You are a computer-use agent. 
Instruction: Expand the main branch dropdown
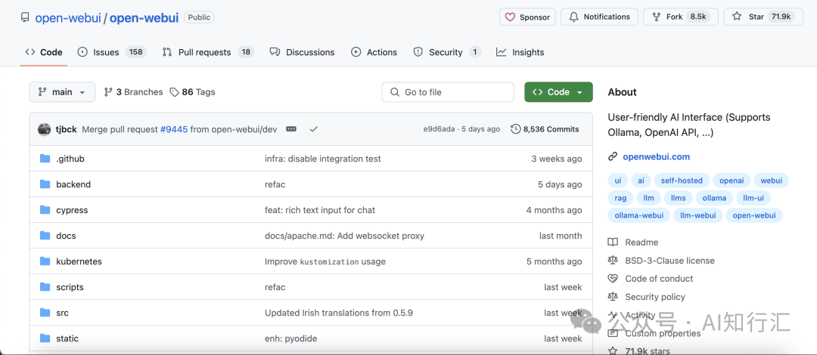62,92
